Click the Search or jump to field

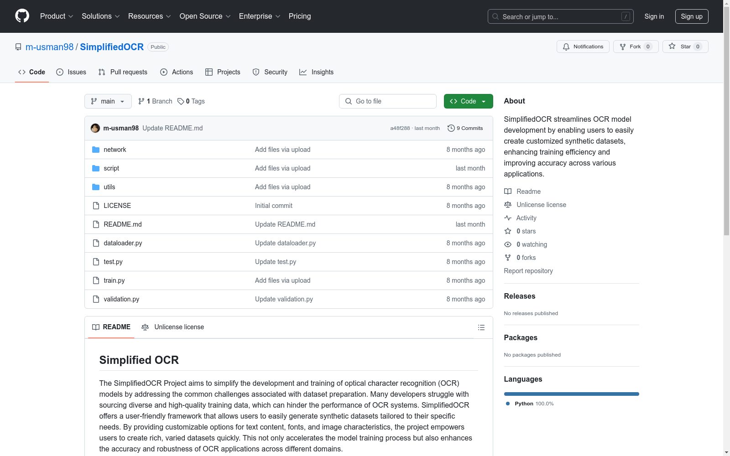(x=561, y=16)
